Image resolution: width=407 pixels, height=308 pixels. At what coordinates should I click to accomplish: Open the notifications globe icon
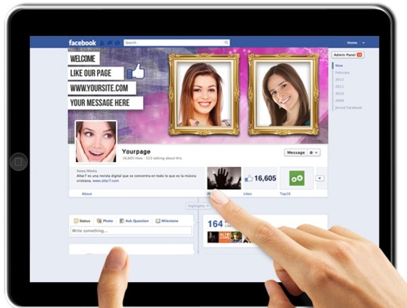(x=117, y=43)
